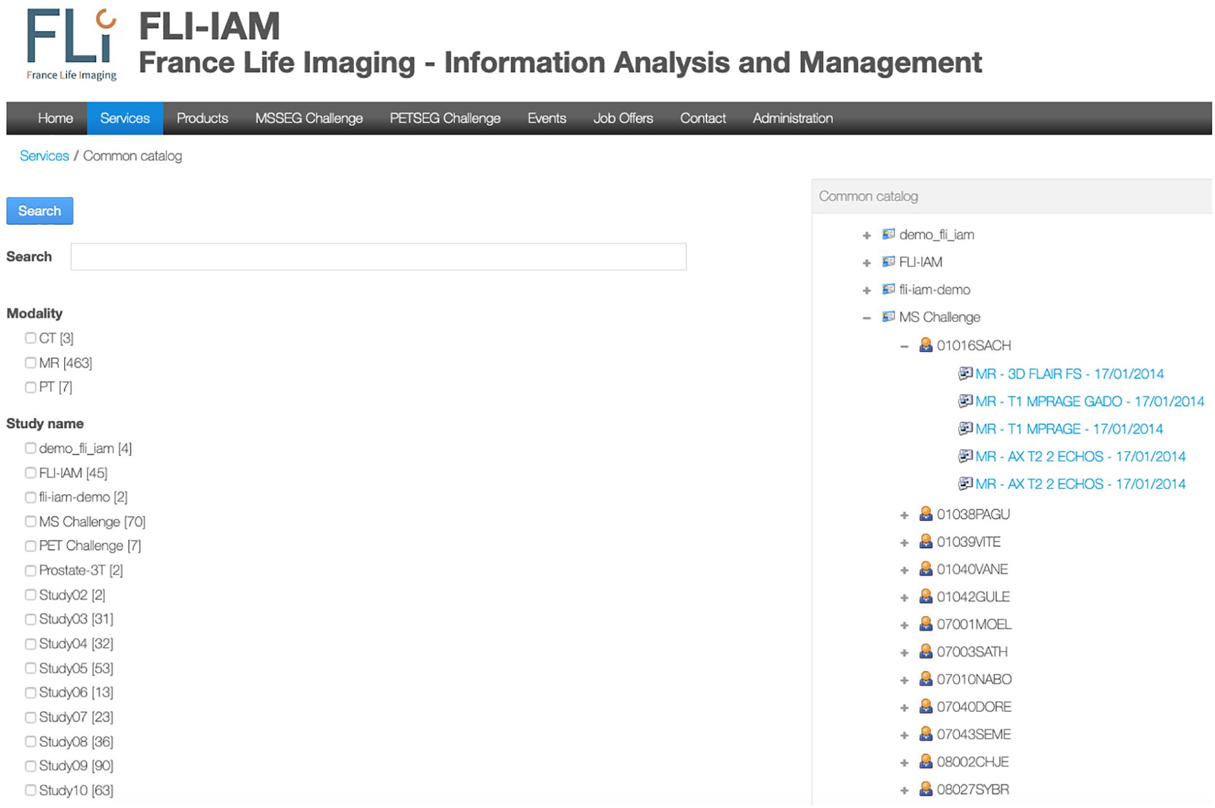Click the 07010NABO patient icon
The image size is (1215, 808).
point(926,678)
